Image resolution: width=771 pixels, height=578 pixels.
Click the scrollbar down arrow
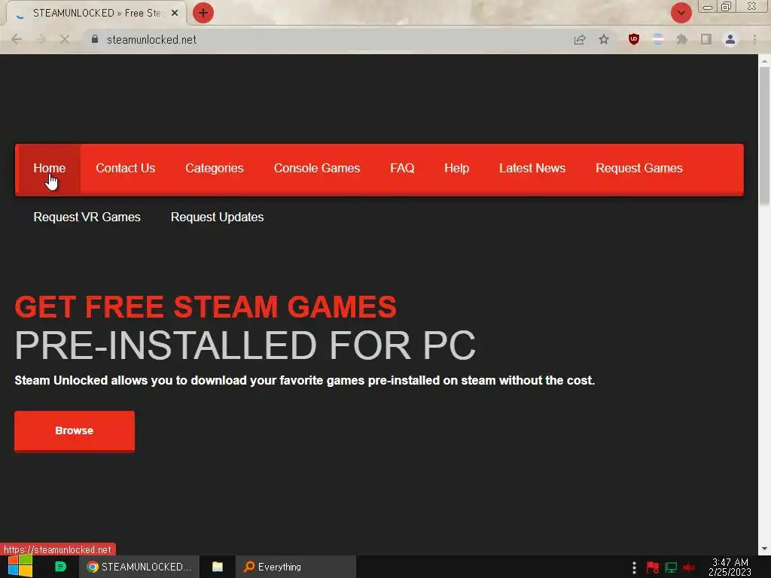[x=764, y=549]
